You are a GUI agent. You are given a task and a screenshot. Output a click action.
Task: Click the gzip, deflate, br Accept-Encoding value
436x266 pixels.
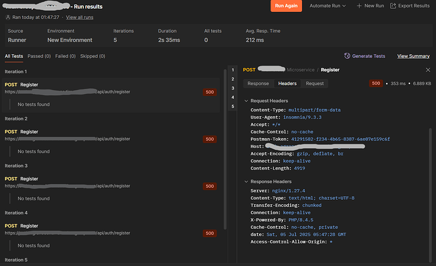point(320,154)
